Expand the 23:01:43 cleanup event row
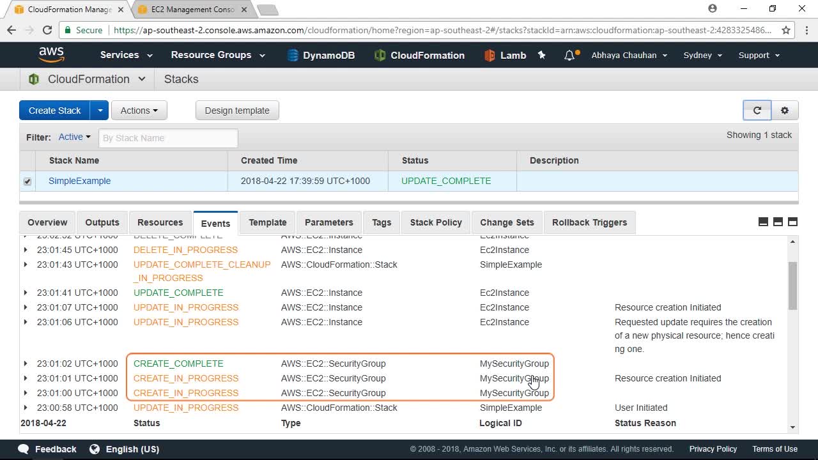818x460 pixels. (x=26, y=264)
